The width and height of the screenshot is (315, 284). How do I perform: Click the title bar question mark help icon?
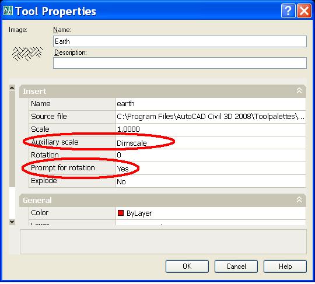(x=288, y=10)
